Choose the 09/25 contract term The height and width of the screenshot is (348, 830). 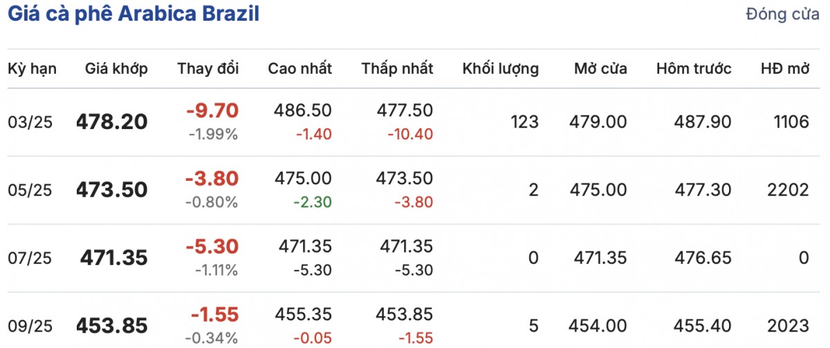click(30, 325)
